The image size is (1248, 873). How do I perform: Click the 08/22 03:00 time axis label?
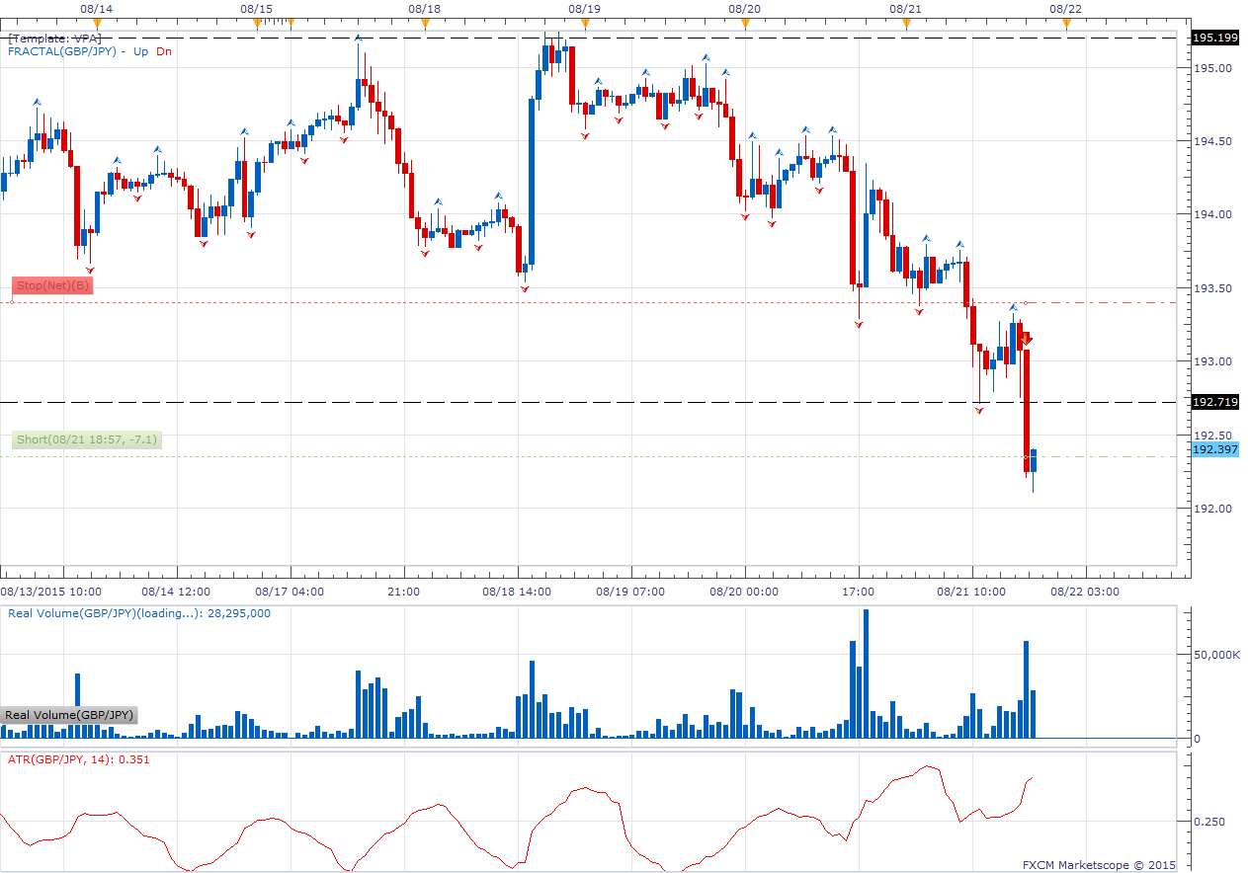pos(1085,592)
